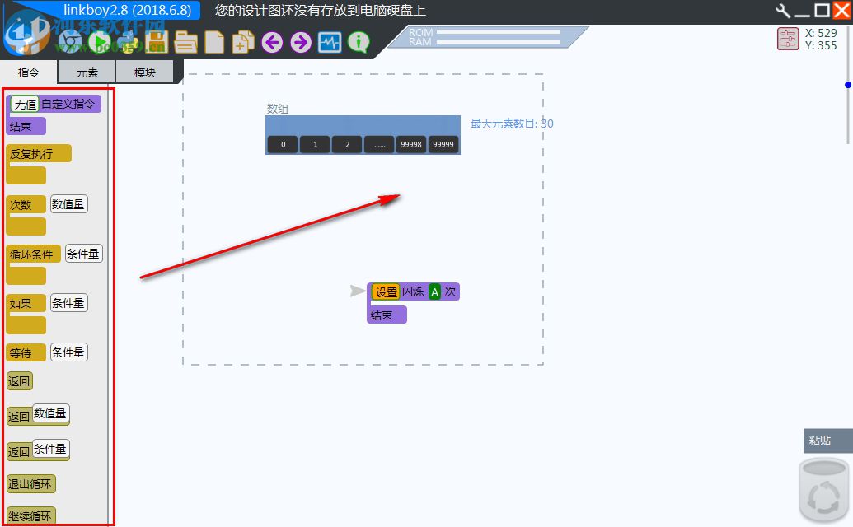This screenshot has width=853, height=527.
Task: Click the purple left arrow undo icon
Action: point(272,42)
